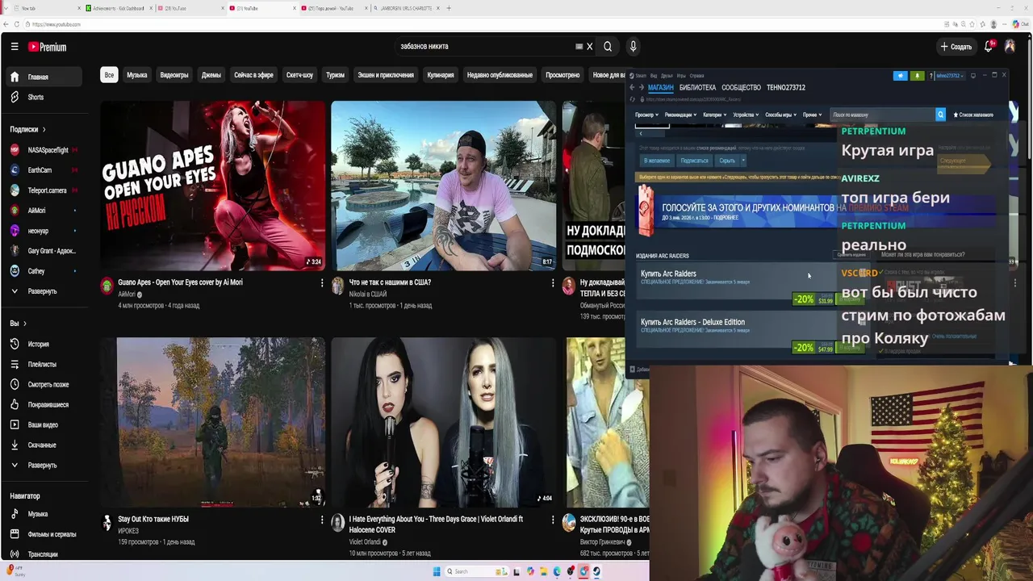
Task: Click the Windows Start button
Action: tap(437, 571)
